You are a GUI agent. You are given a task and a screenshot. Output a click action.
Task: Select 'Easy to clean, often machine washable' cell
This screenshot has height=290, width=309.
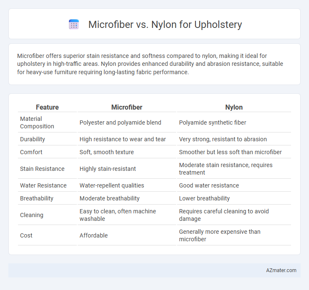(118, 215)
